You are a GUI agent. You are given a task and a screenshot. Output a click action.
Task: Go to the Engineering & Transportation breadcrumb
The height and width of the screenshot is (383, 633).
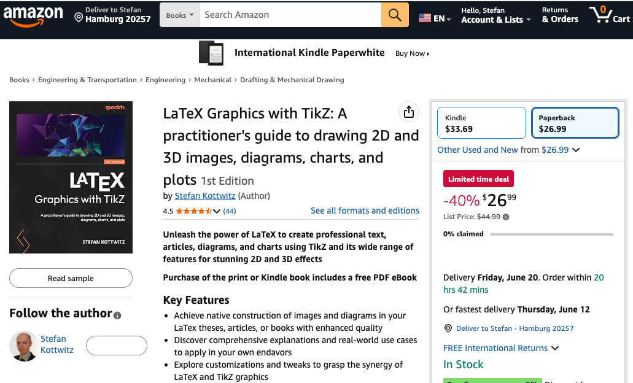tap(87, 80)
